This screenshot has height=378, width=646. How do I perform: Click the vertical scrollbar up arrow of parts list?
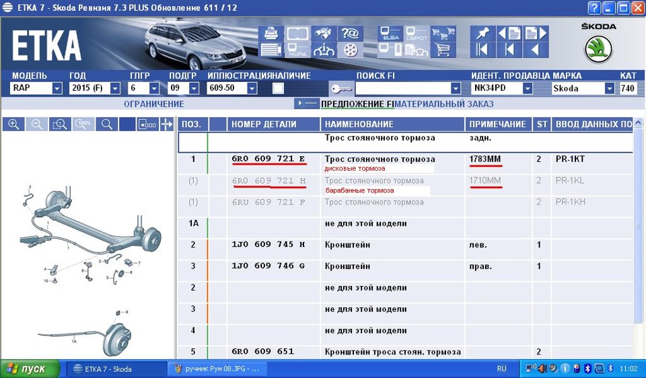638,122
